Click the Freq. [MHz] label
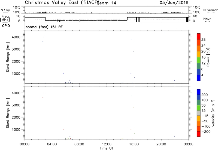 (x=5, y=18)
